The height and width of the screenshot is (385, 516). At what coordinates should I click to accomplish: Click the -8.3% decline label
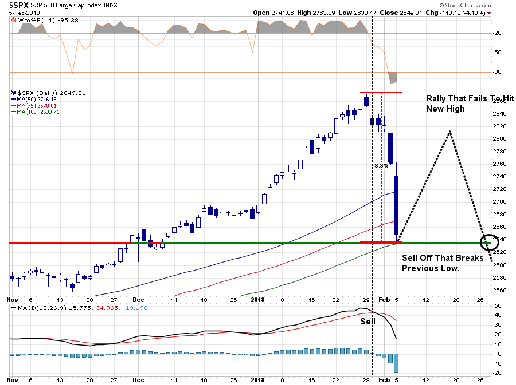tap(381, 166)
